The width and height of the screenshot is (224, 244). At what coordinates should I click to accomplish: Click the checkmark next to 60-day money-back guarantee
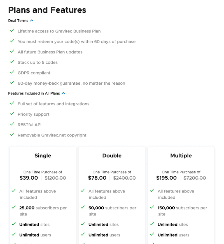tap(12, 83)
